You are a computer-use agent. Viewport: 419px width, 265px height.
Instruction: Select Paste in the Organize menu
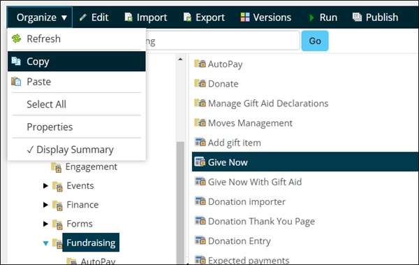click(x=77, y=82)
